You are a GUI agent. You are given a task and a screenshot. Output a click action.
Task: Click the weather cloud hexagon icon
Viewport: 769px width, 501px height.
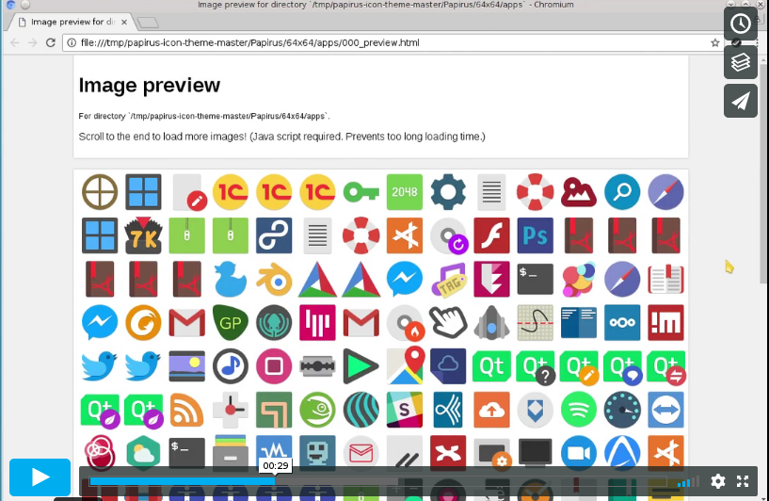pyautogui.click(x=143, y=452)
